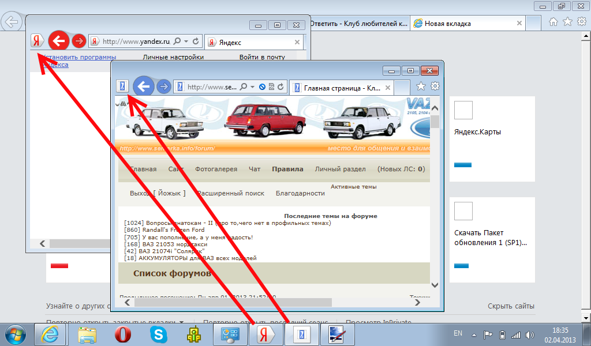The image size is (591, 346).
Task: Click the Скрыть сайты link
Action: tap(511, 306)
